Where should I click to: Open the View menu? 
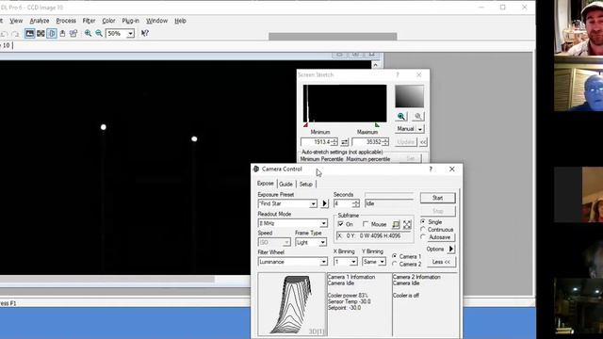tap(16, 21)
